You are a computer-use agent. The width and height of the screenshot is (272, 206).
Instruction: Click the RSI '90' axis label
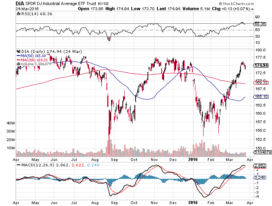click(x=257, y=17)
